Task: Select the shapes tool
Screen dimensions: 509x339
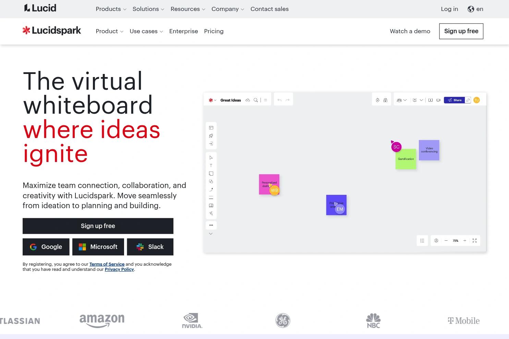Action: point(211,181)
